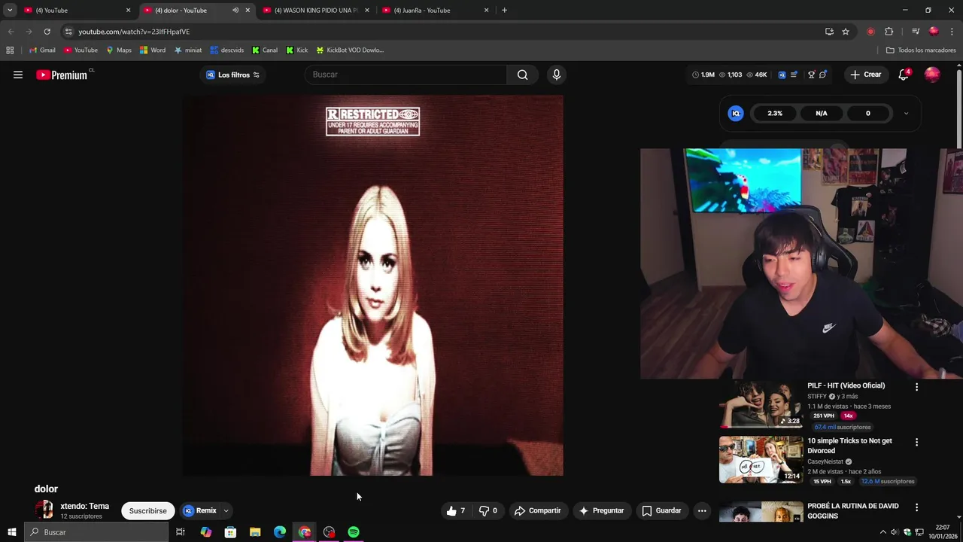Open descvids bookmark

coord(227,50)
